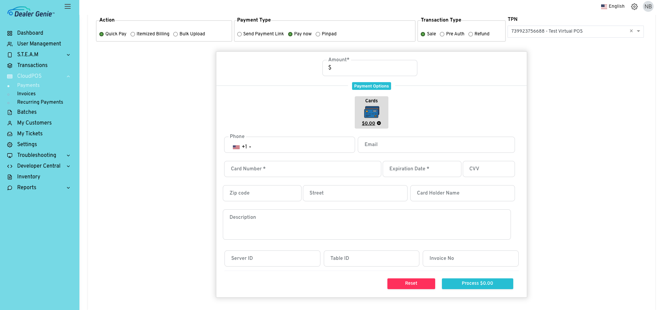This screenshot has height=310, width=660.
Task: Select the Cards payment option tile
Action: (x=372, y=112)
